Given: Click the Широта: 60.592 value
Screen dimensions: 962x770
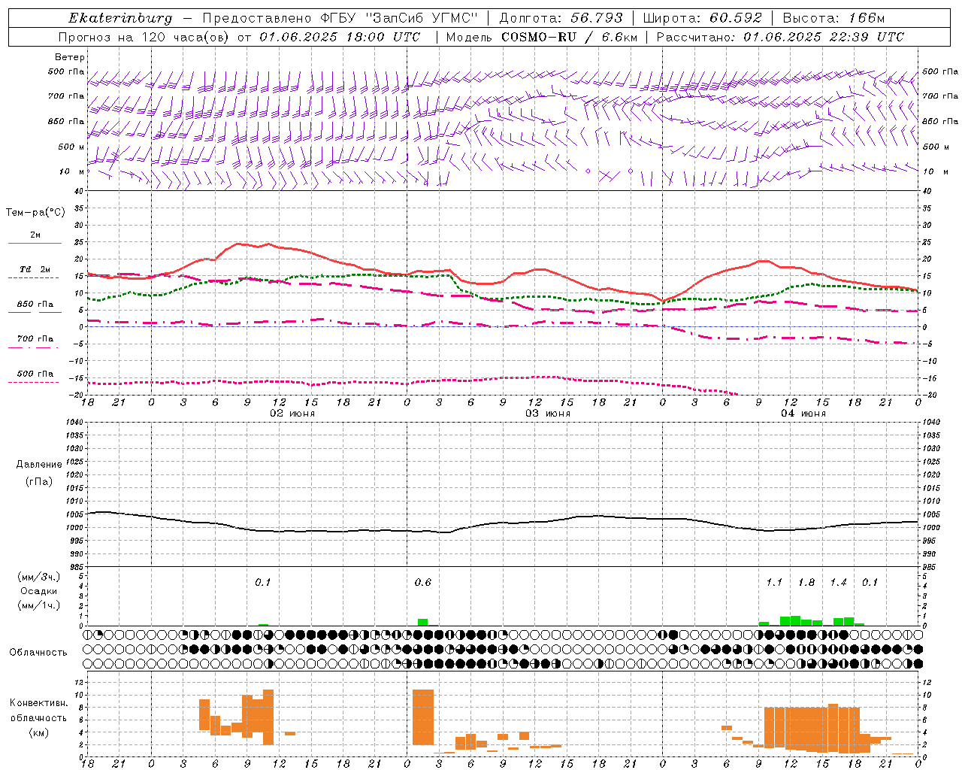Looking at the screenshot, I should click(703, 18).
